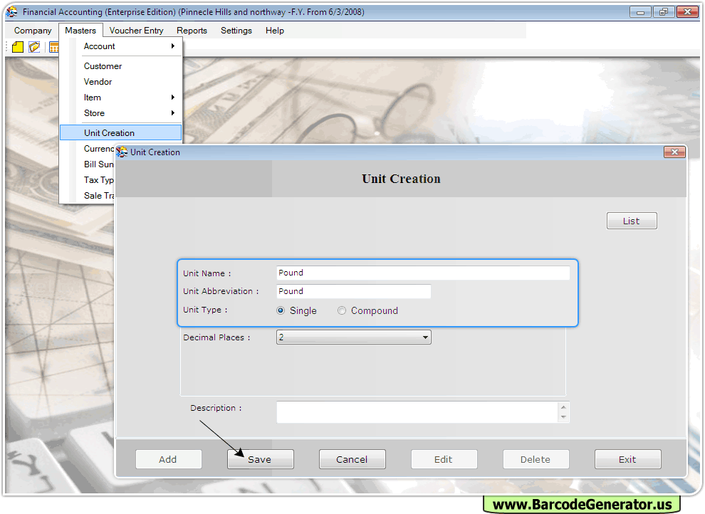Click the Exit button
Viewport: 705px width, 514px height.
tap(627, 459)
